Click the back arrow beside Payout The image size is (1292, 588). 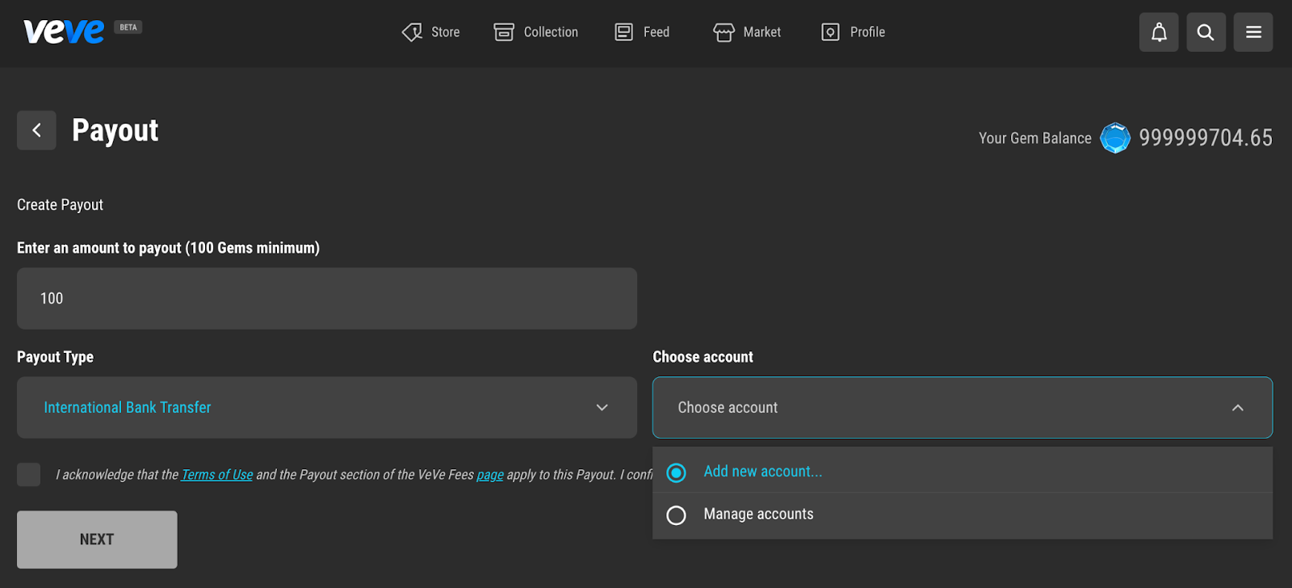(x=36, y=130)
